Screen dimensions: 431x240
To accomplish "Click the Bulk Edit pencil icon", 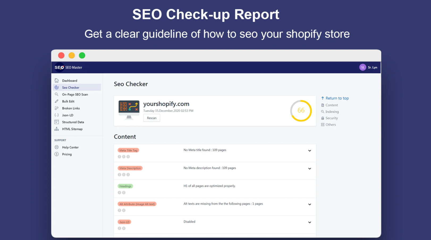I will (57, 101).
